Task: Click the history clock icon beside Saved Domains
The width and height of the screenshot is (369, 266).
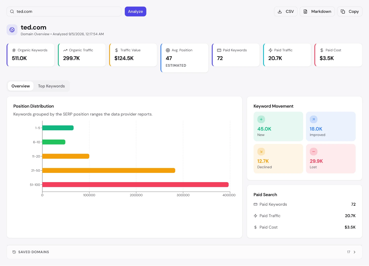Action: (x=14, y=252)
